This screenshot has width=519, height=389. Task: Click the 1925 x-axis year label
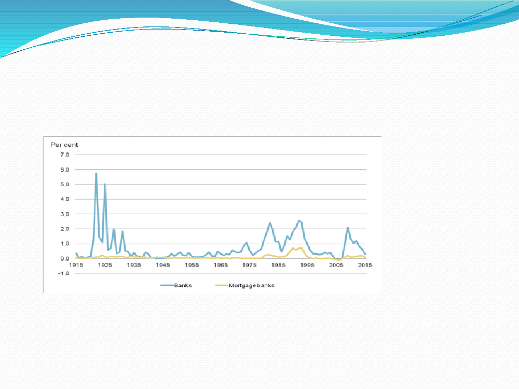[105, 265]
